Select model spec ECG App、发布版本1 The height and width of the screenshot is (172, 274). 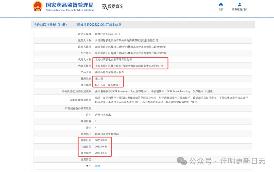(107, 85)
